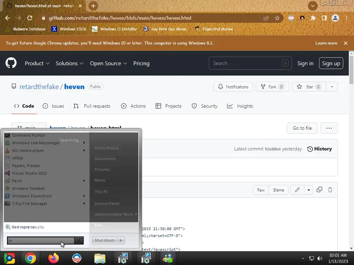Screen dimensions: 354x265
Task: Toggle Chrome side panel icon
Action: tap(324, 18)
